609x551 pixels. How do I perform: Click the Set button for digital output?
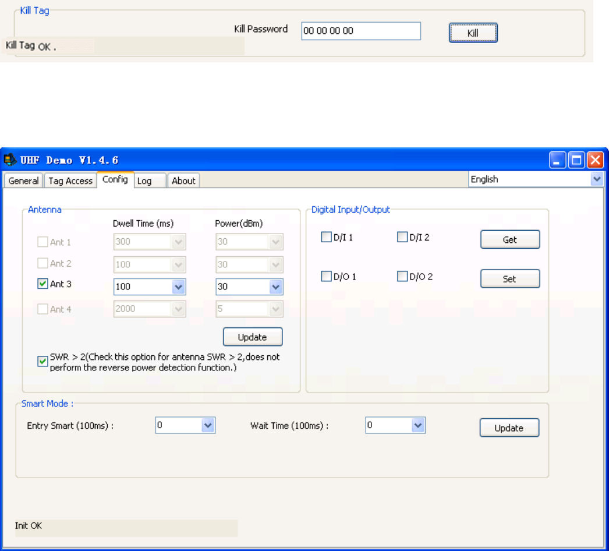[x=510, y=278]
